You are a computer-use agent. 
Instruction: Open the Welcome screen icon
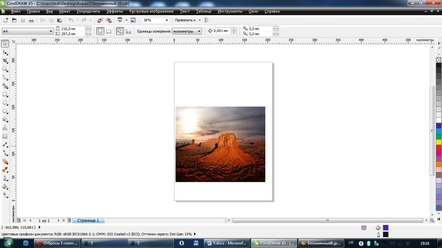(133, 20)
